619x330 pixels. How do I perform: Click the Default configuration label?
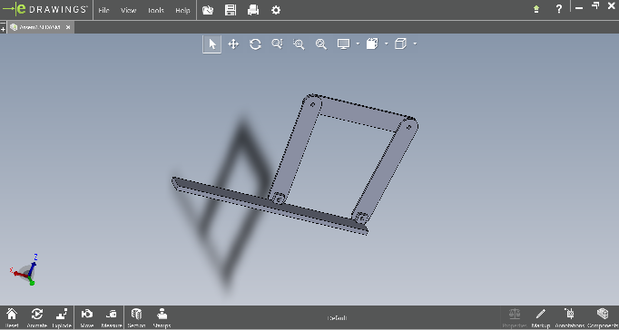(337, 318)
